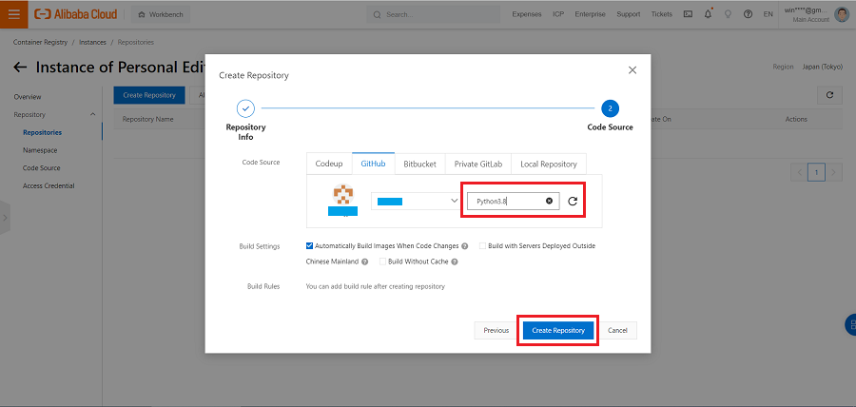Click the back arrow beside instance title

(x=20, y=68)
